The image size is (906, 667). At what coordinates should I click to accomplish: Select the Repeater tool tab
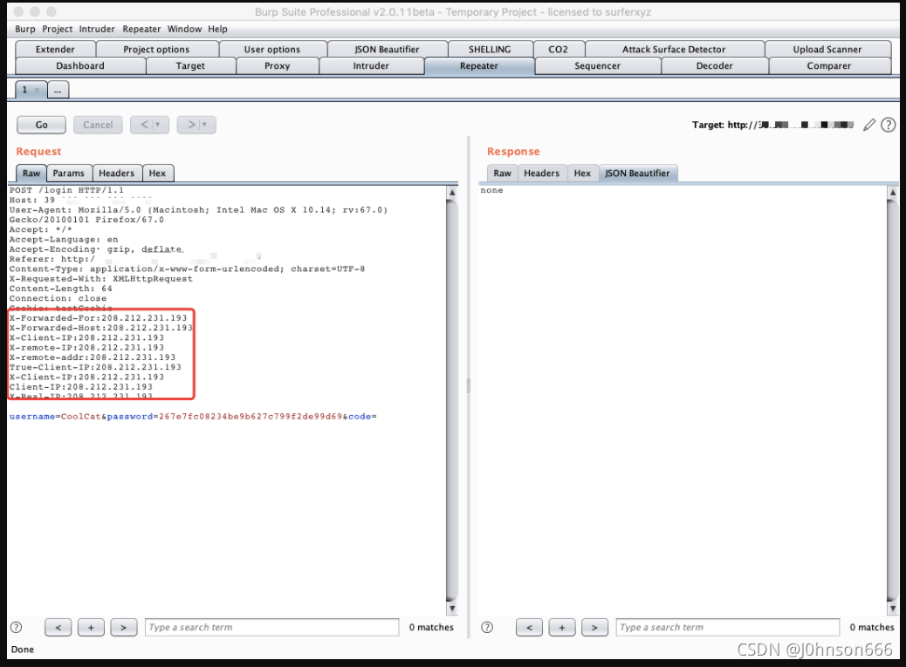click(x=479, y=65)
